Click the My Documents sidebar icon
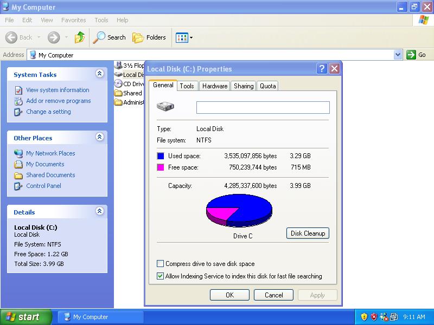Image resolution: width=434 pixels, height=325 pixels. click(18, 164)
